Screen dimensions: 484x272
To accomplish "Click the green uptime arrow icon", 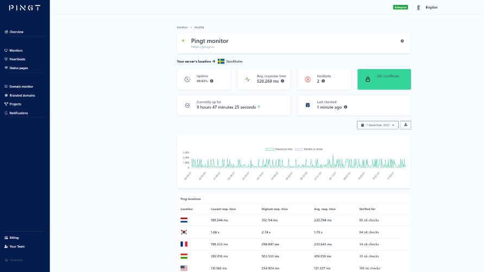I will tap(259, 107).
